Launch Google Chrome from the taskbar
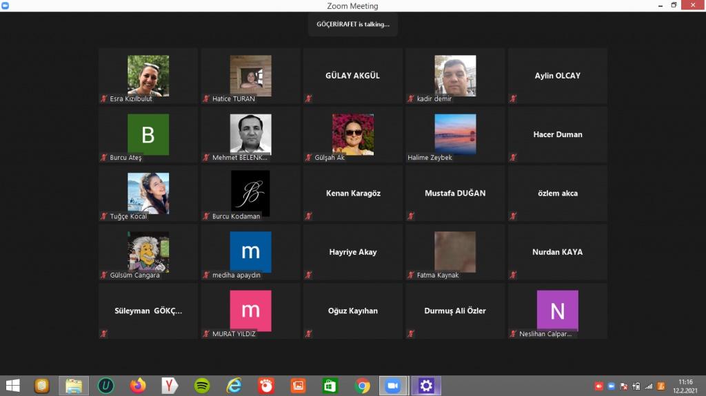 coord(362,386)
